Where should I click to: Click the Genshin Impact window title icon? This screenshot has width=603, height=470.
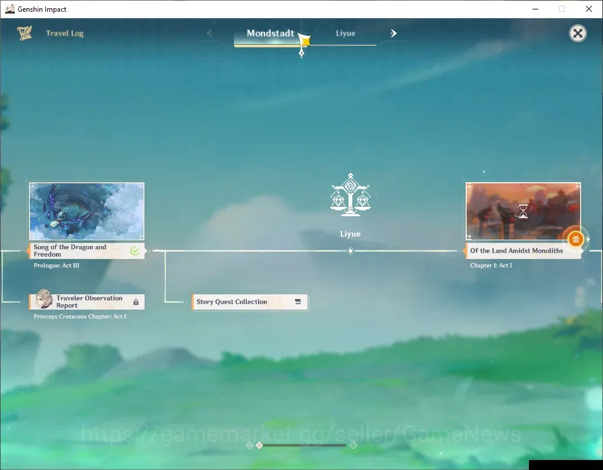10,9
